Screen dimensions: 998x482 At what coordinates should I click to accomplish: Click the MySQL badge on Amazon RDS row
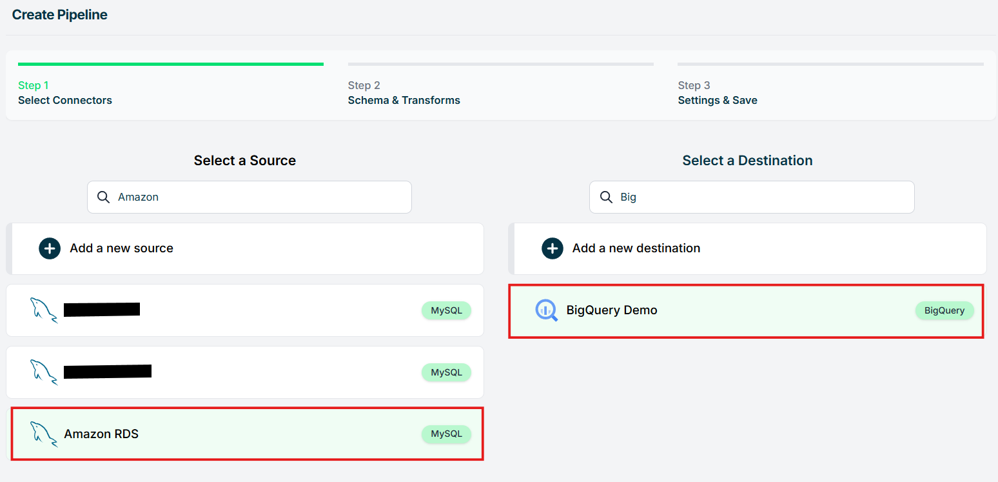[446, 434]
